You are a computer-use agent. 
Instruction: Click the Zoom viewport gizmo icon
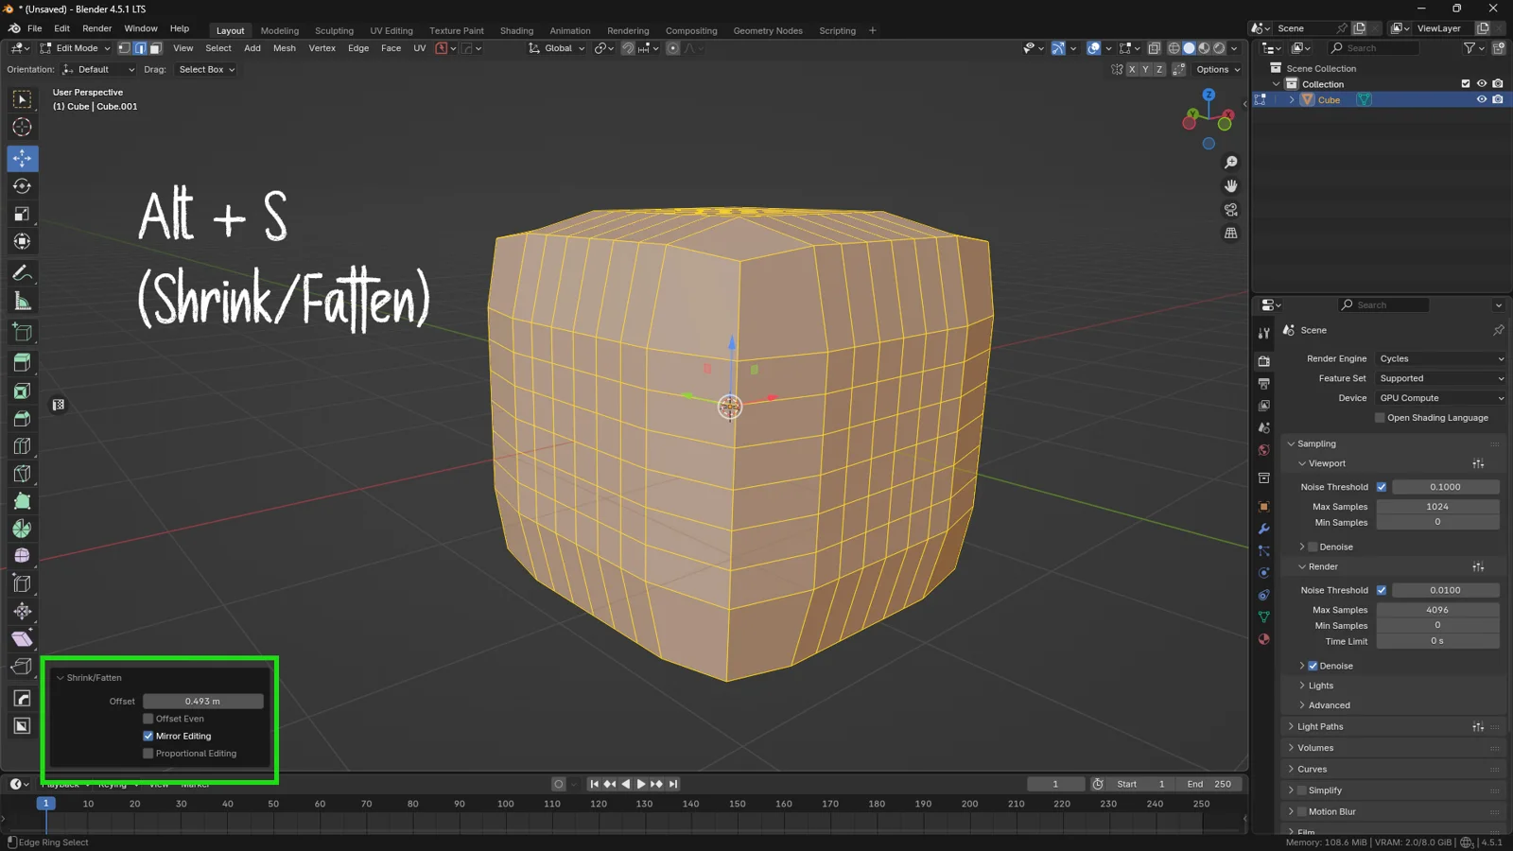pos(1230,163)
